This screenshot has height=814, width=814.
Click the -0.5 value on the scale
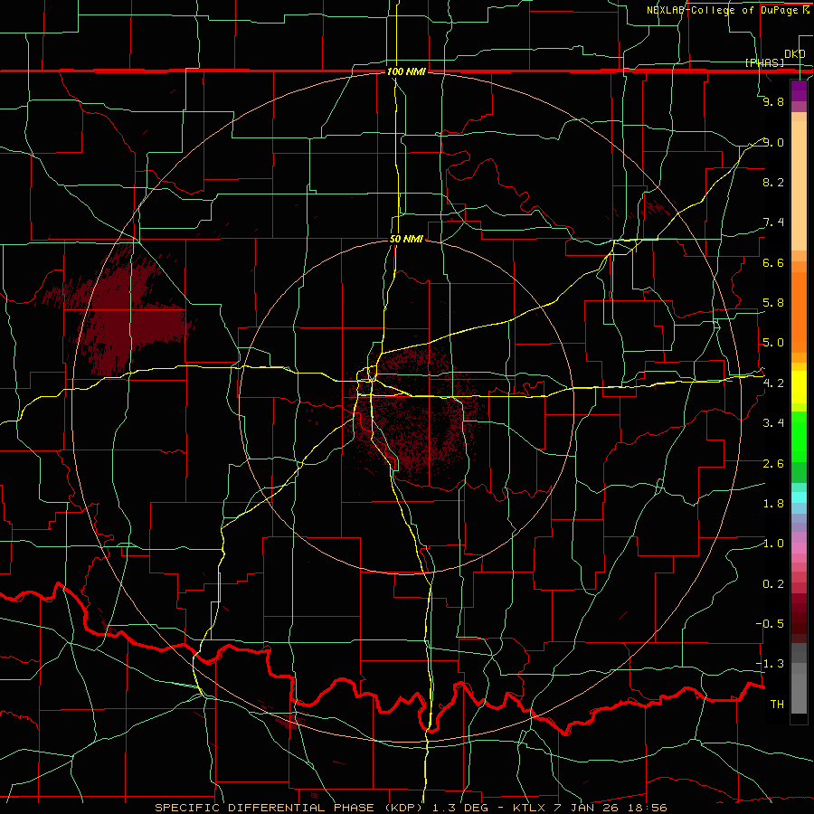click(770, 624)
